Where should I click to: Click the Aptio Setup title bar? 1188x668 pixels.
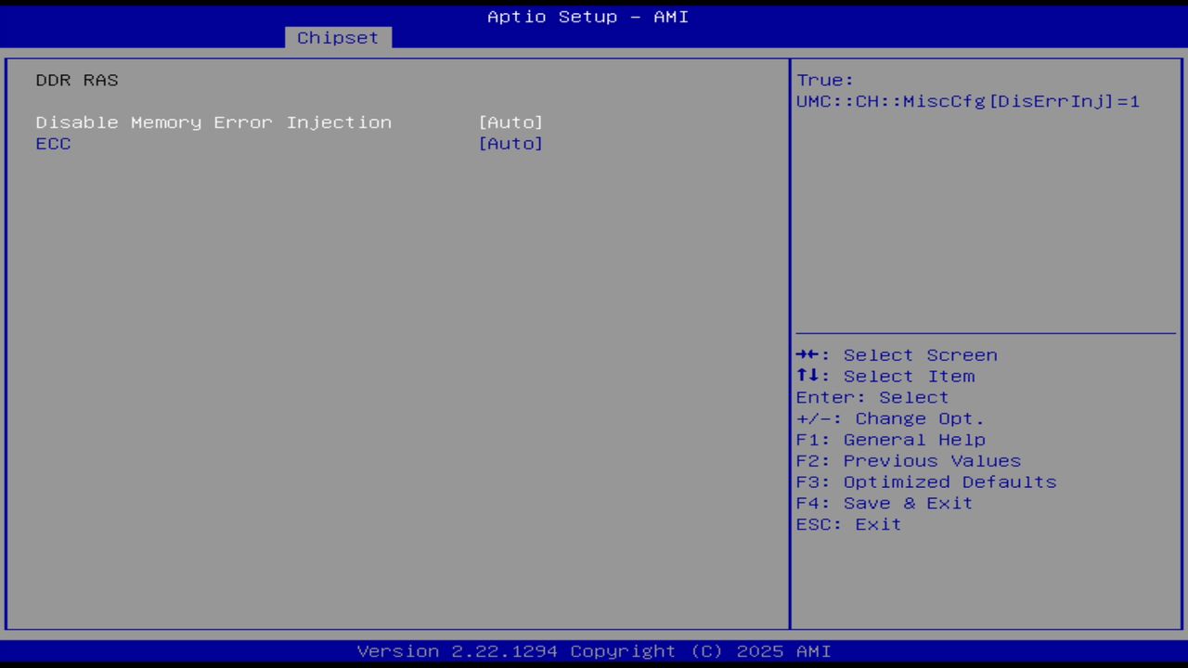coord(588,17)
